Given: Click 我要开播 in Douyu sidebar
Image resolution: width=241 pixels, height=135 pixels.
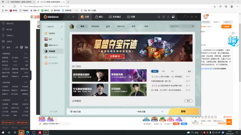Looking at the screenshot, I should coord(22,122).
